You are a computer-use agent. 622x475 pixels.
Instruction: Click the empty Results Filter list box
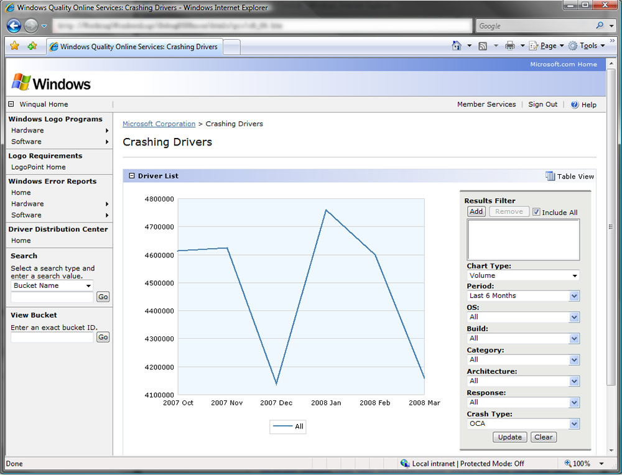[x=523, y=239]
